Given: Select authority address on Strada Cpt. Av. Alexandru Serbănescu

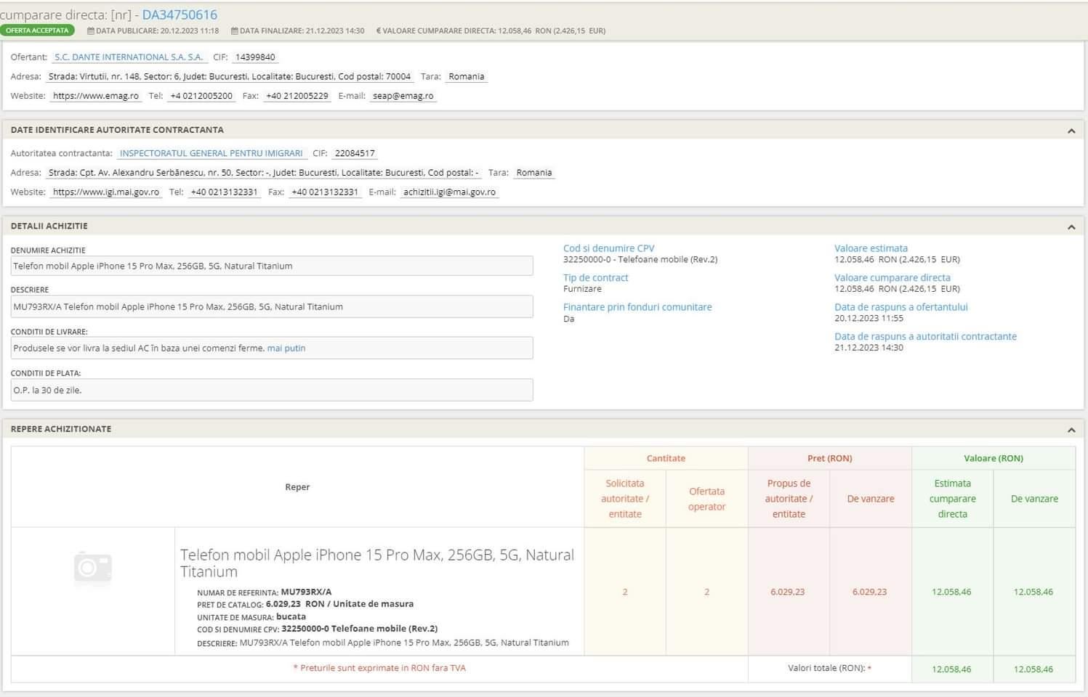Looking at the screenshot, I should pos(264,173).
